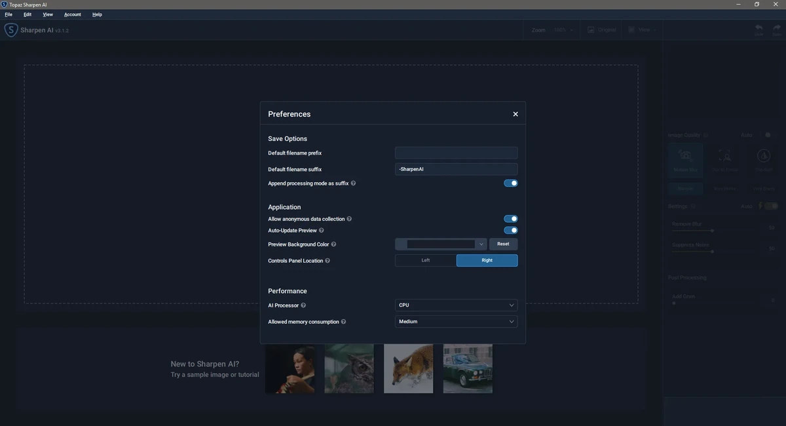Image resolution: width=786 pixels, height=426 pixels.
Task: Click the Redo icon
Action: [777, 29]
